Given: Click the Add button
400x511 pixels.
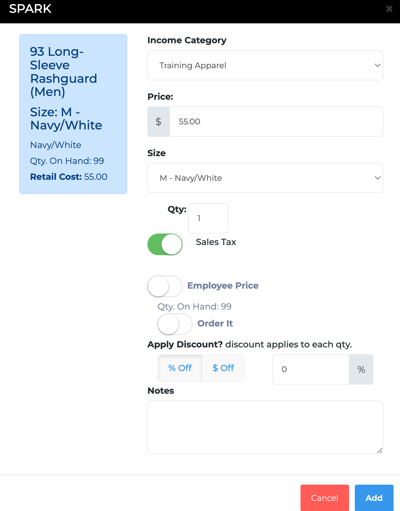Looking at the screenshot, I should (374, 498).
